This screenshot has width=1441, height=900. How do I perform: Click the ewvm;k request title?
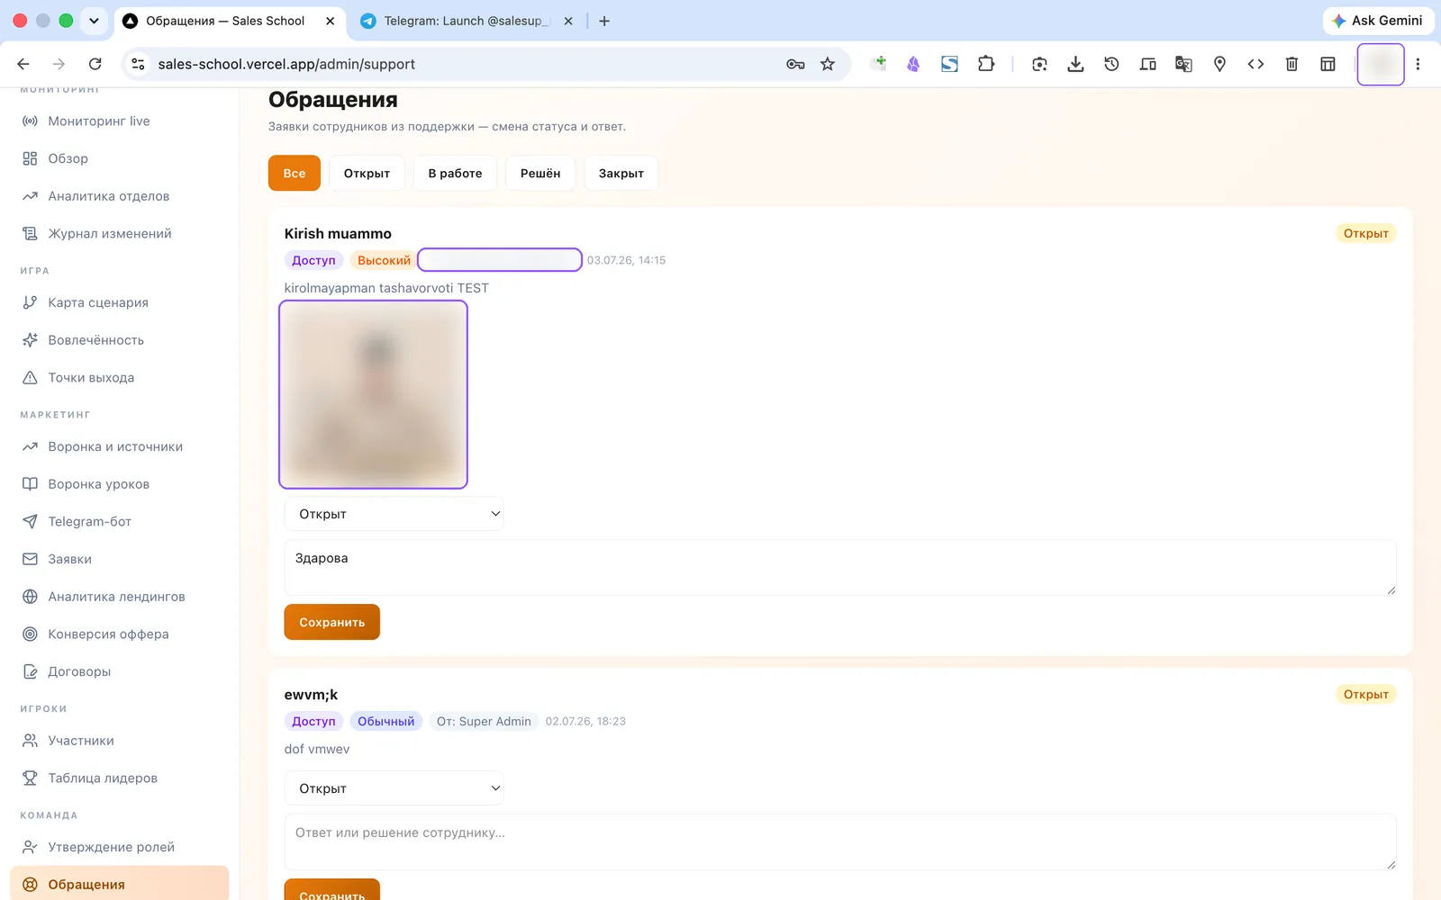pyautogui.click(x=311, y=695)
